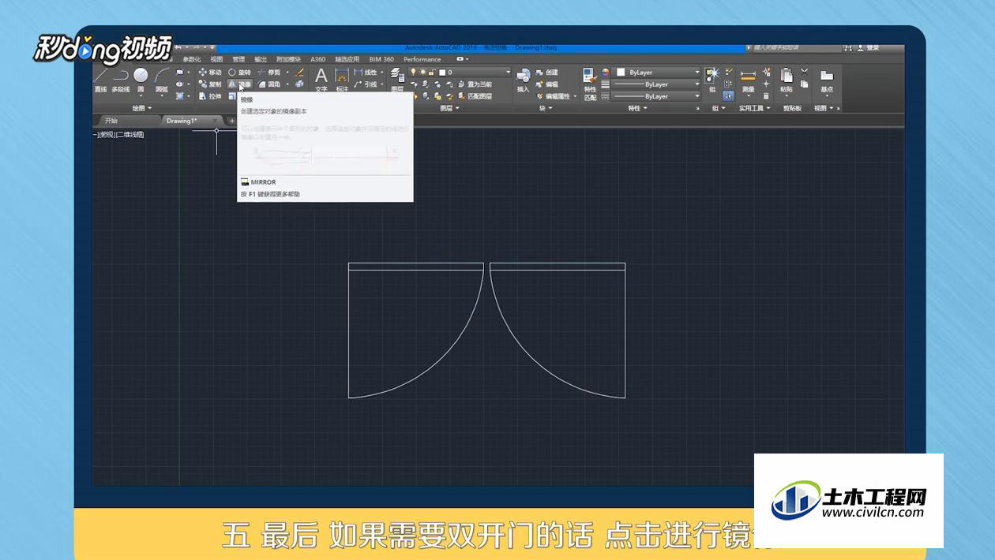Viewport: 995px width, 560px height.
Task: Click the Stretch (拉伸) tool
Action: tap(211, 96)
